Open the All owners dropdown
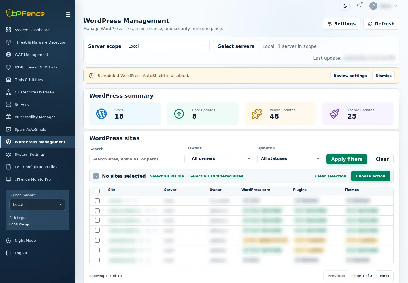The height and width of the screenshot is (283, 408). 221,158
